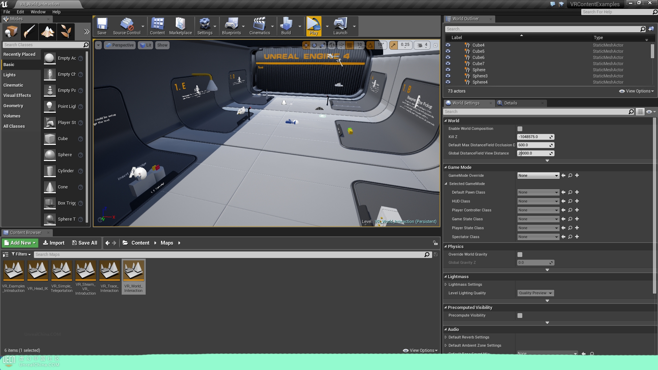This screenshot has width=658, height=370.
Task: Open the Window menu
Action: [x=38, y=12]
